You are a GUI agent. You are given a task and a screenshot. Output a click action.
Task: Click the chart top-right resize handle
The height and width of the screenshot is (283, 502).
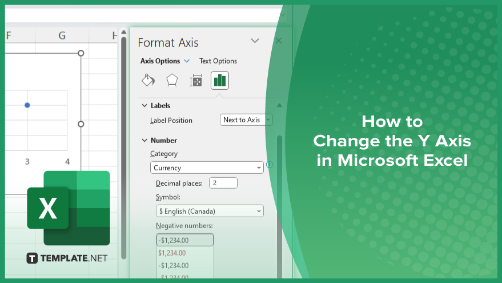point(81,53)
